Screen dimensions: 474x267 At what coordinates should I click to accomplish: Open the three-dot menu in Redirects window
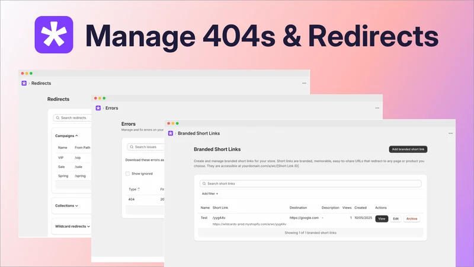pyautogui.click(x=304, y=83)
